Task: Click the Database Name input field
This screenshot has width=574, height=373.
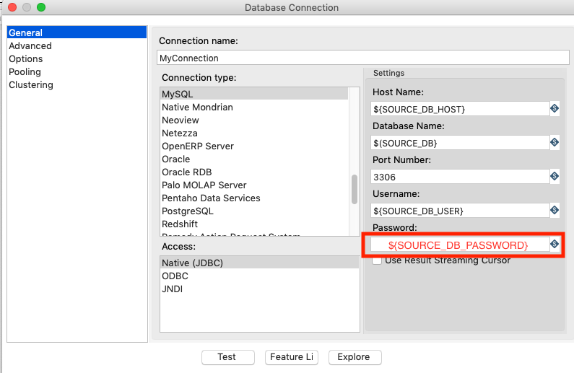Action: tap(460, 143)
